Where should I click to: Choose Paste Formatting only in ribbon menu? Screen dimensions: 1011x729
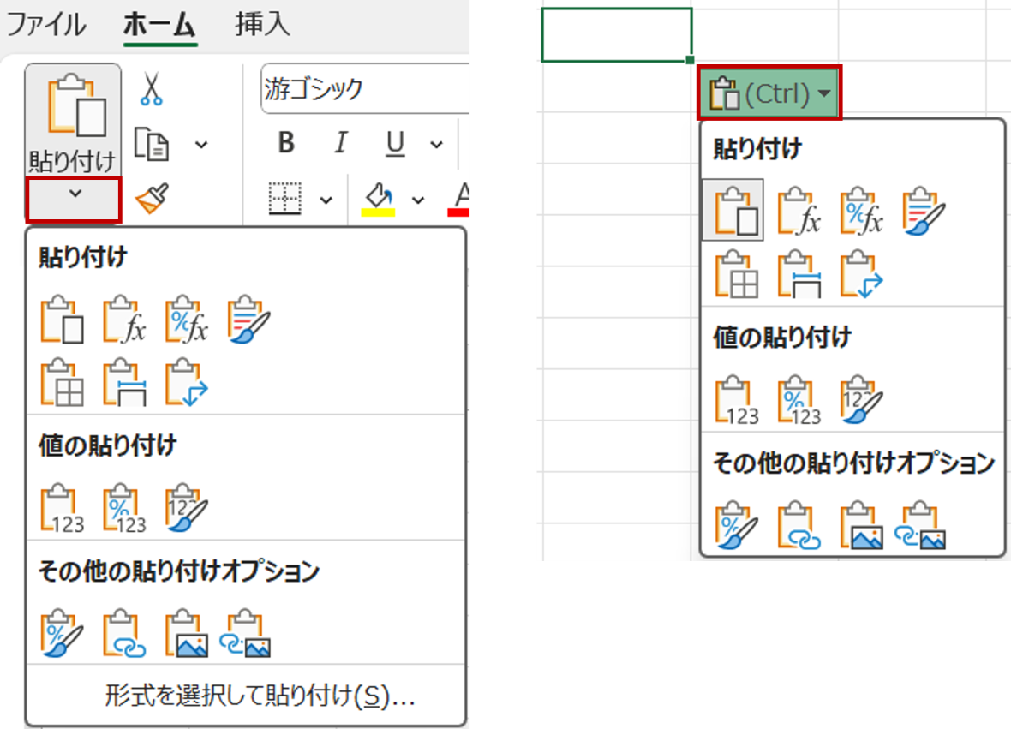pos(63,633)
